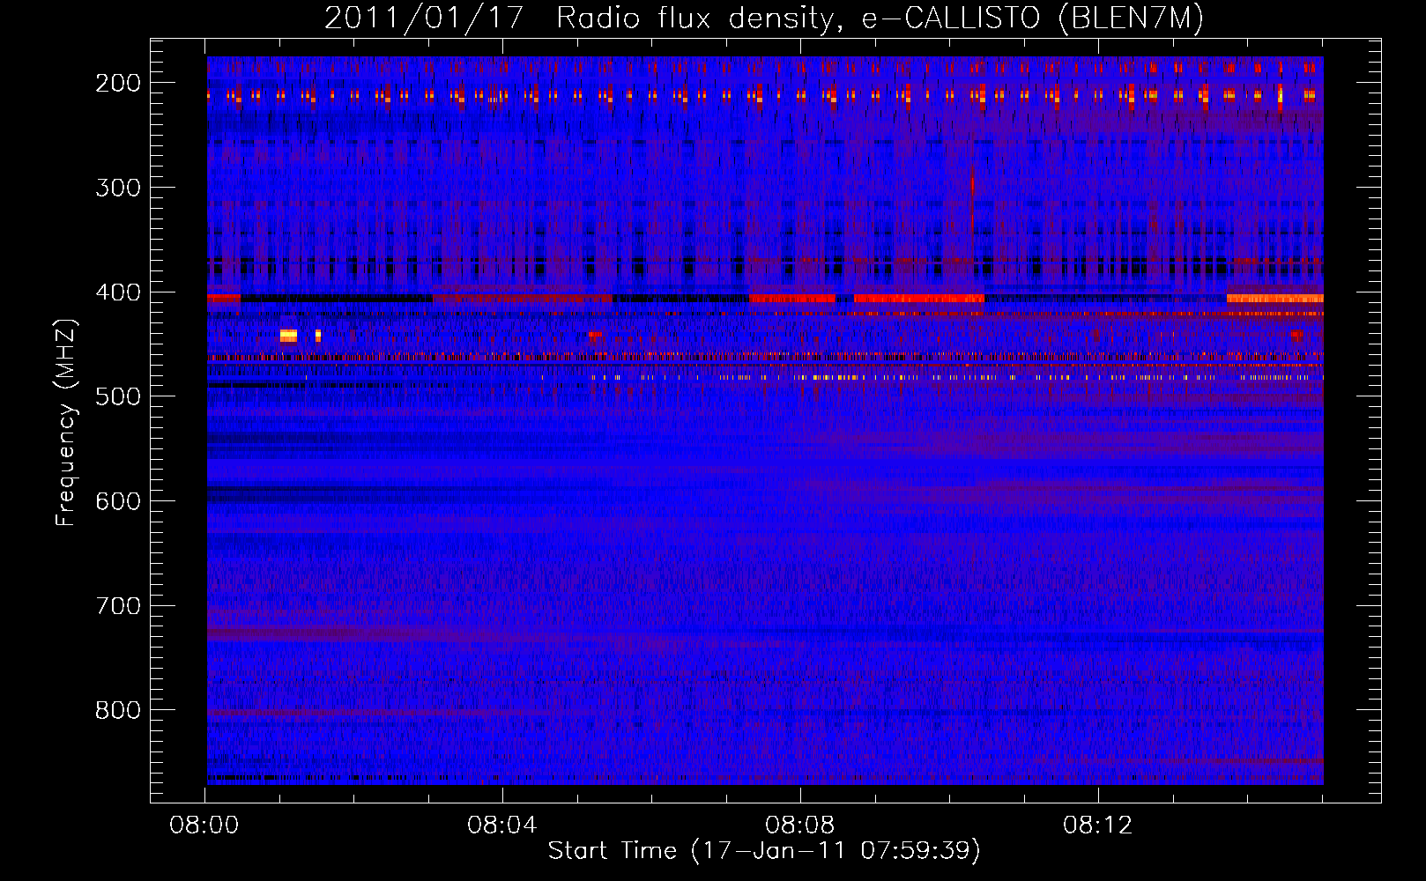Click the 200 frequency tick label
Screen dimensions: 1426x881
(117, 83)
